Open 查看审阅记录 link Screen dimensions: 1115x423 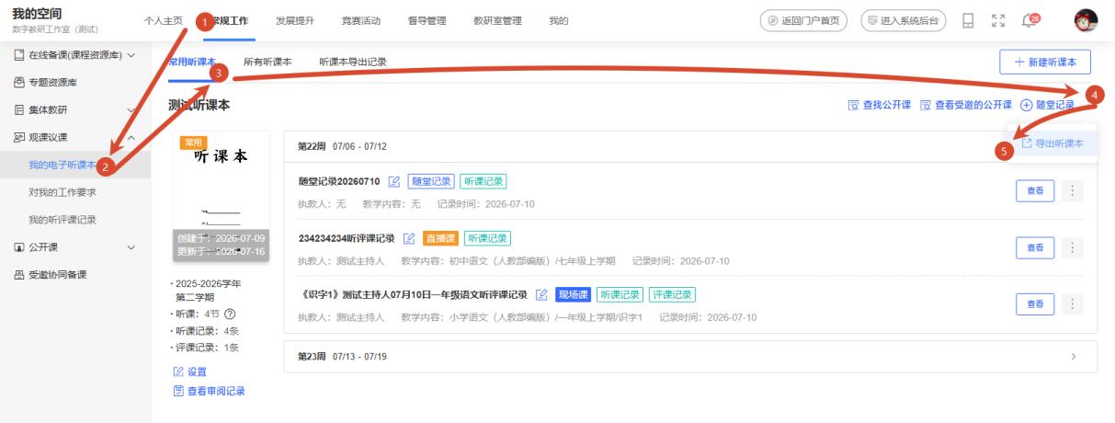[x=209, y=392]
